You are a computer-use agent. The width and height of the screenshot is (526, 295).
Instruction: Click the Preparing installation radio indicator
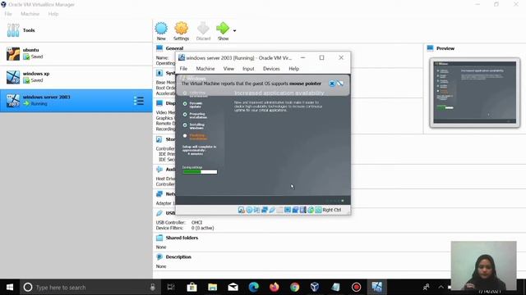tap(185, 115)
